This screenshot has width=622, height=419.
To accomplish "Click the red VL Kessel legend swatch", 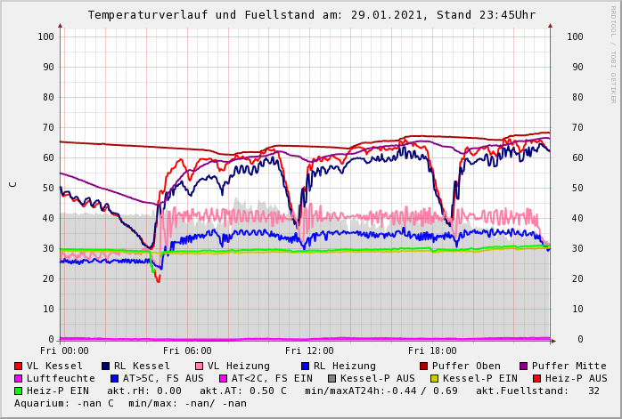I will tap(19, 366).
